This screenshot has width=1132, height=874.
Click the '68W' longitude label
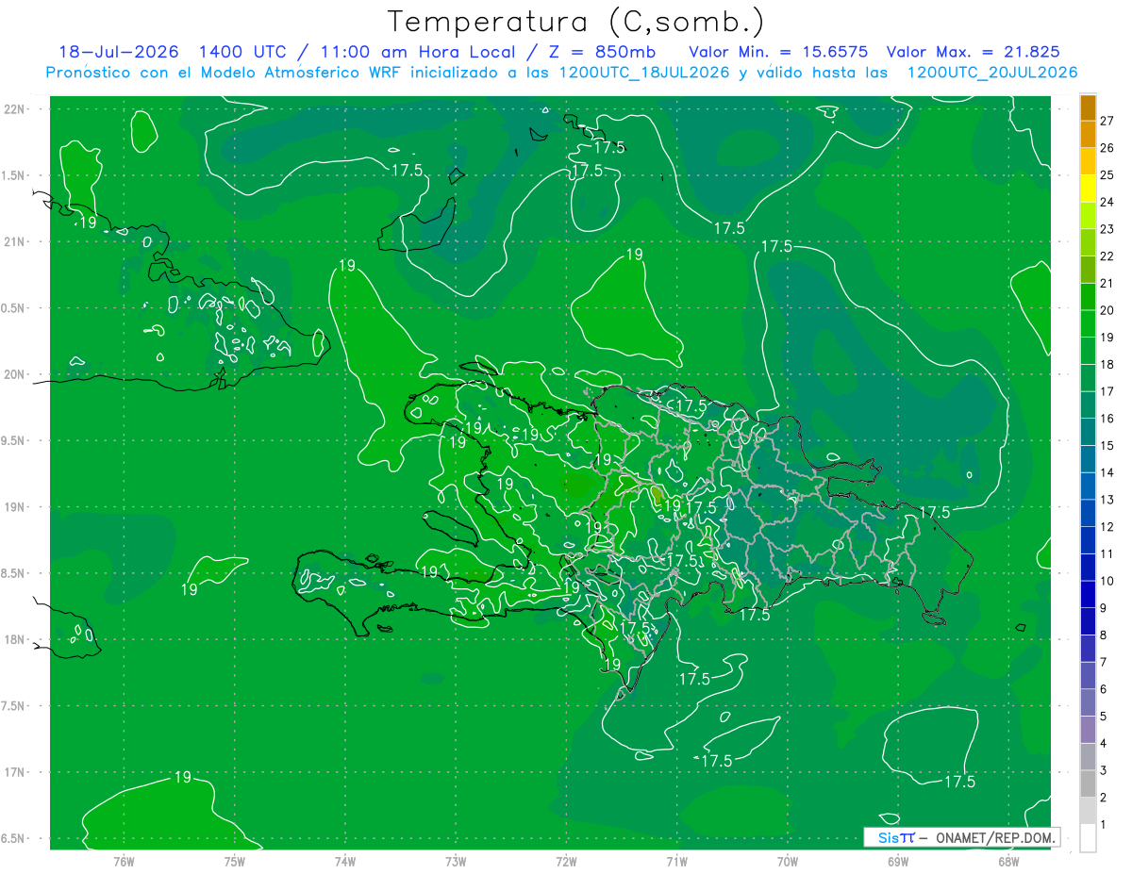click(x=1008, y=861)
